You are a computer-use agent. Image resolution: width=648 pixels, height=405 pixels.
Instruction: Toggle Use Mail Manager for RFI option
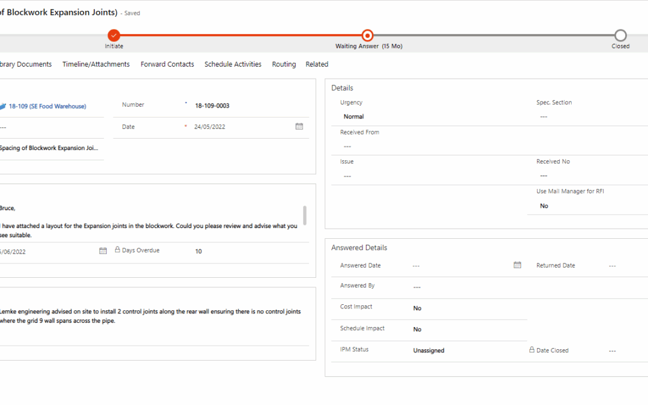[544, 205]
